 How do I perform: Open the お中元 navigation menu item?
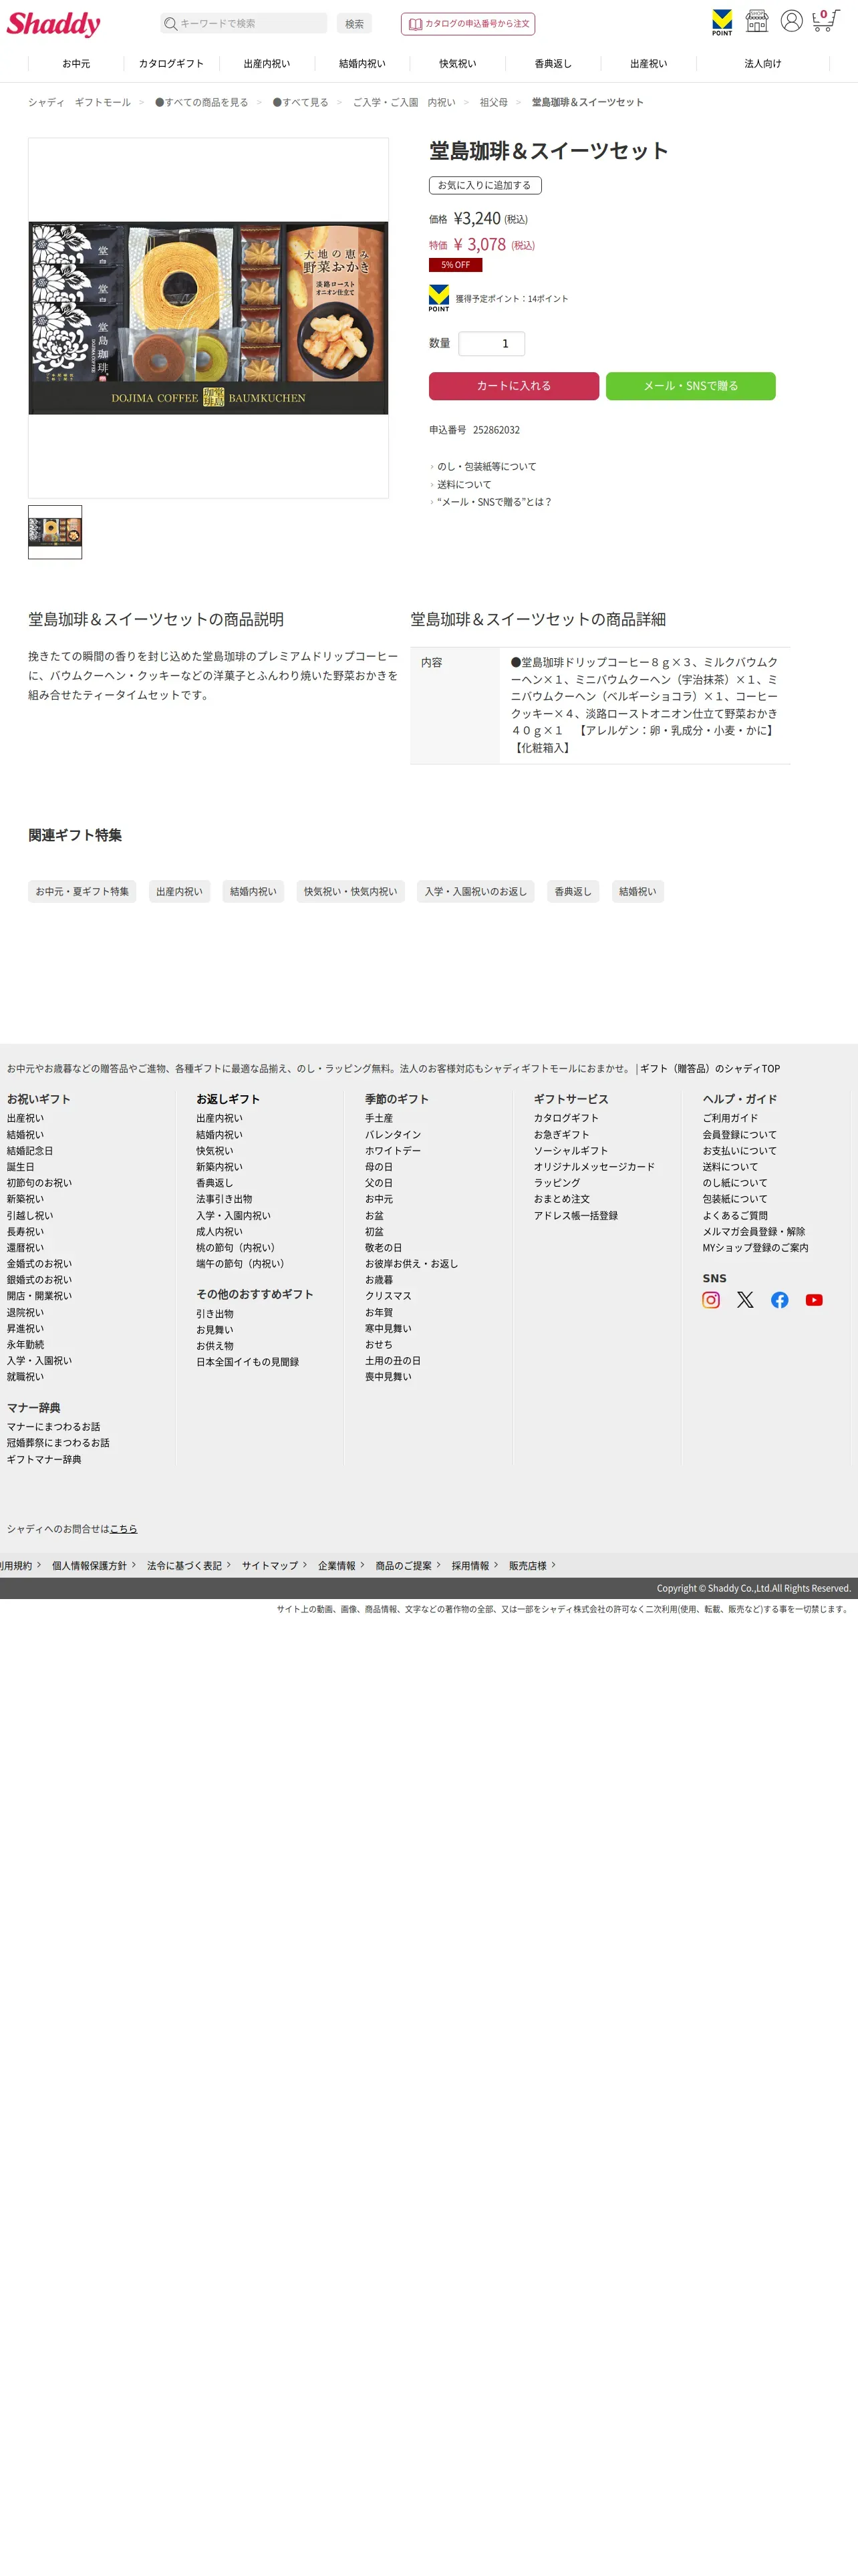click(76, 64)
